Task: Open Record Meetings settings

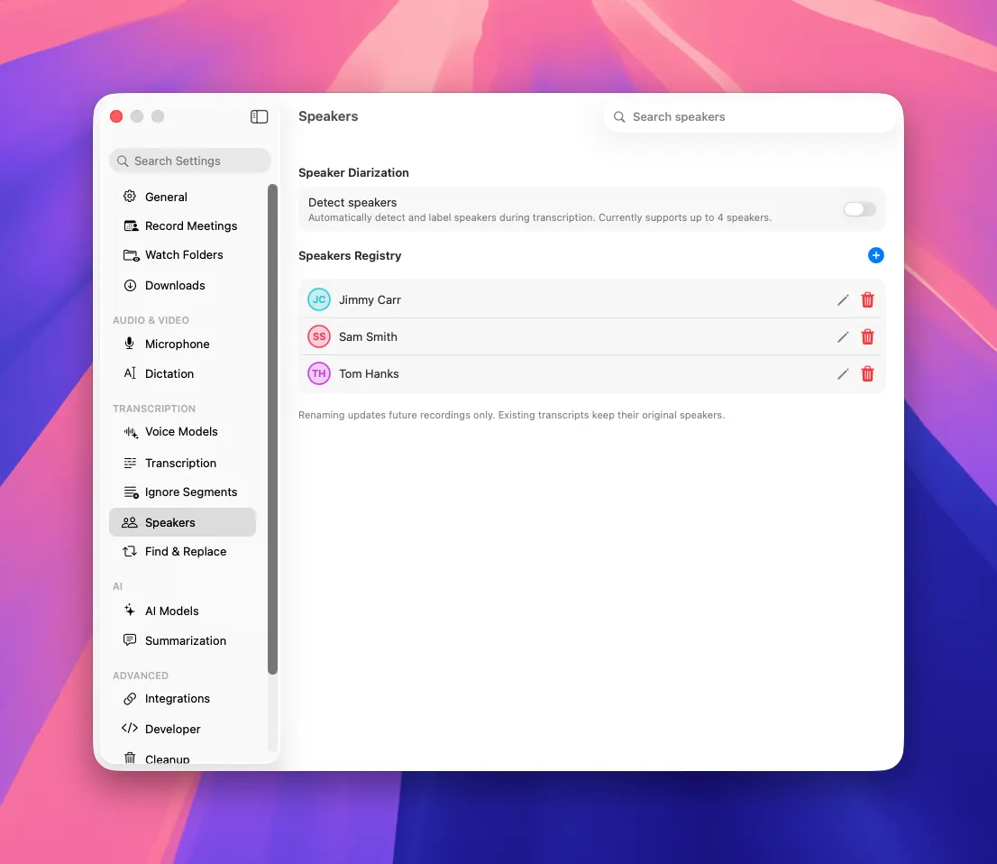Action: coord(182,225)
